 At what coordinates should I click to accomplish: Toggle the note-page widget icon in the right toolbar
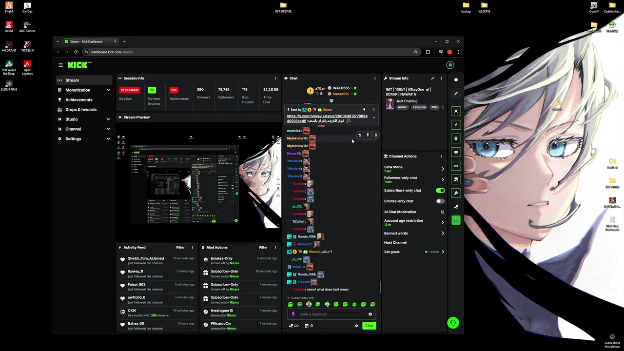coord(456,138)
